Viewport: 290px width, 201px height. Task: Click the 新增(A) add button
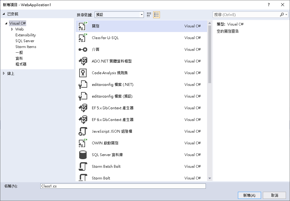click(x=249, y=195)
